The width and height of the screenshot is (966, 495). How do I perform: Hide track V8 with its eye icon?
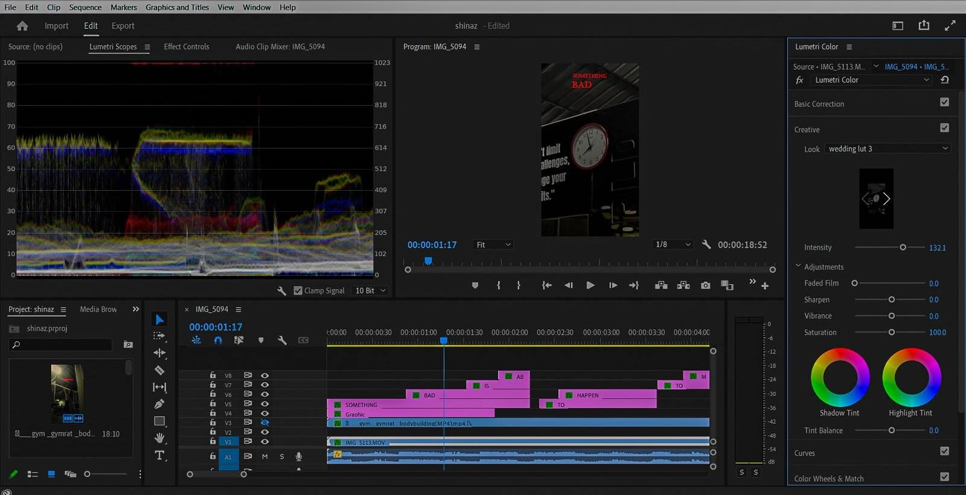pyautogui.click(x=264, y=375)
